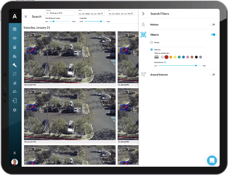
Task: Open the buildings sites icon in sidebar
Action: click(15, 56)
